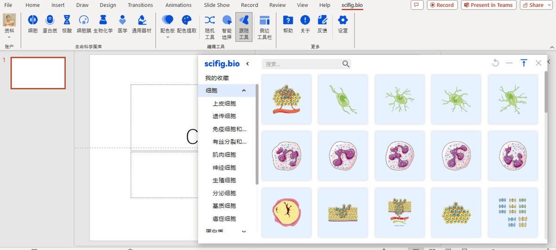Switch to the Review tab
Image resolution: width=556 pixels, height=250 pixels.
[x=278, y=5]
